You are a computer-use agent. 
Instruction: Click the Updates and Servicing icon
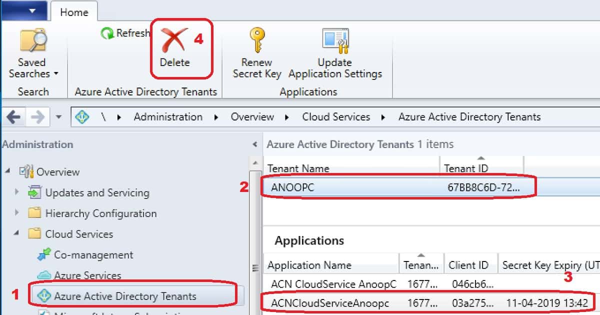[x=34, y=192]
